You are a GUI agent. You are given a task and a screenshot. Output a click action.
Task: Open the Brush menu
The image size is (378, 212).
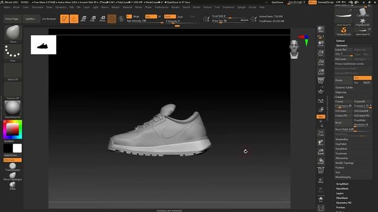coord(17,7)
